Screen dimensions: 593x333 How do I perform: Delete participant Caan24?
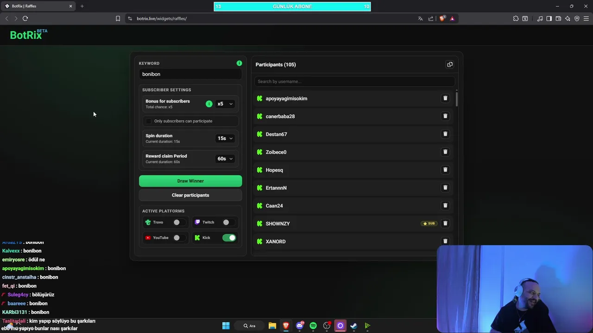tap(445, 205)
